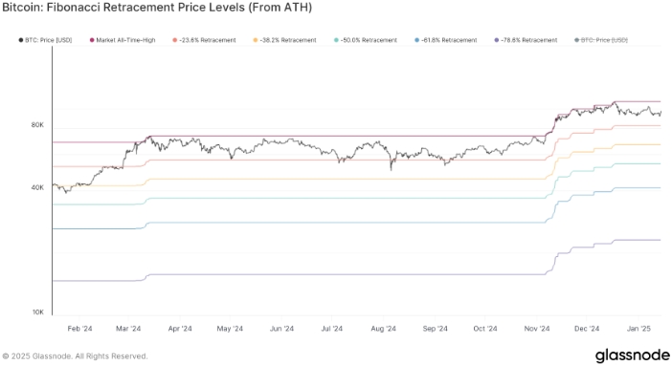Click the 10K y-axis label
This screenshot has height=365, width=672.
[x=37, y=311]
